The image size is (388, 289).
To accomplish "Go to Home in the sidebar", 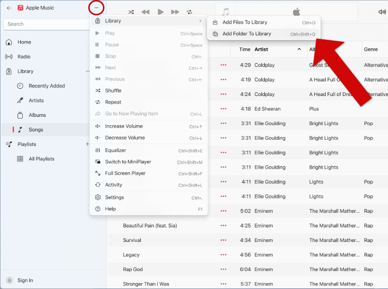I will pos(24,42).
